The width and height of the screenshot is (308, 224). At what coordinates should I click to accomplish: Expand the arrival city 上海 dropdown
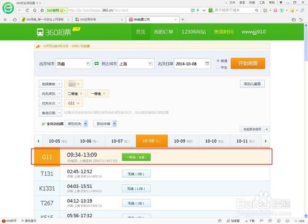150,64
